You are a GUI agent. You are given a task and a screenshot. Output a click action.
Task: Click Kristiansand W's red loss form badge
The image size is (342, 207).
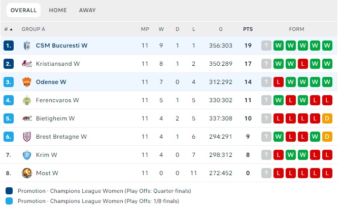coord(302,64)
